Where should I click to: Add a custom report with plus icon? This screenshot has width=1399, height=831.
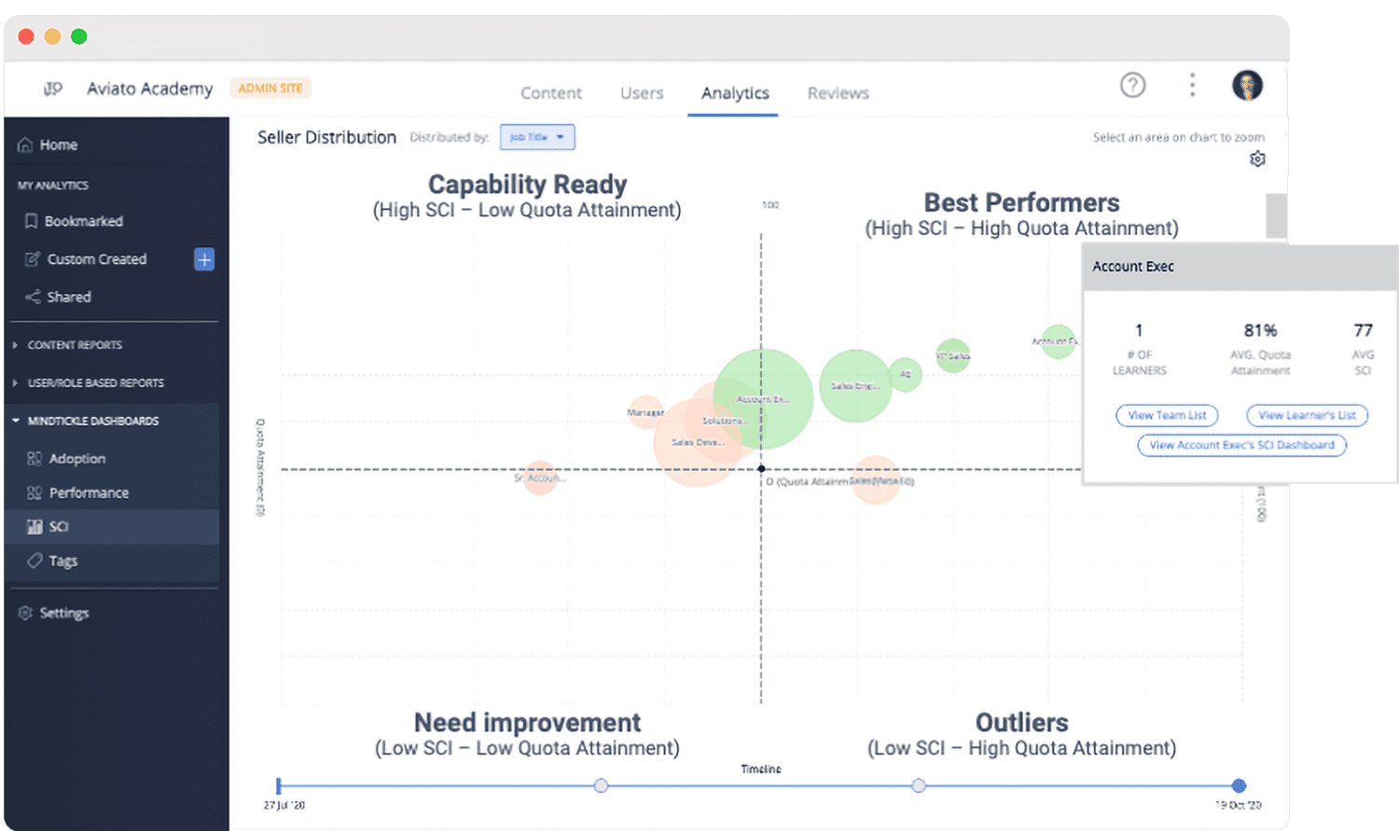point(204,259)
